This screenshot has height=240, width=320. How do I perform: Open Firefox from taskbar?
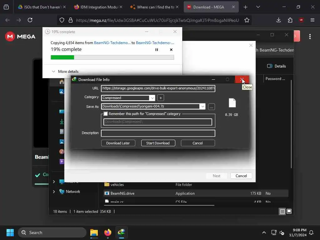point(108,232)
